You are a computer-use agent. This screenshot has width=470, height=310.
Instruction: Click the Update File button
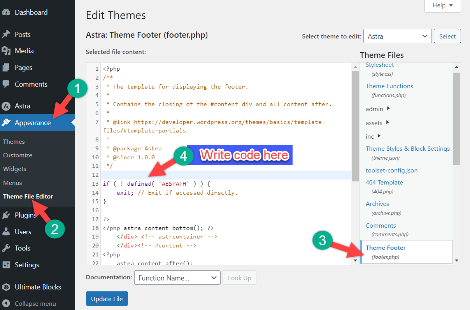pyautogui.click(x=107, y=298)
